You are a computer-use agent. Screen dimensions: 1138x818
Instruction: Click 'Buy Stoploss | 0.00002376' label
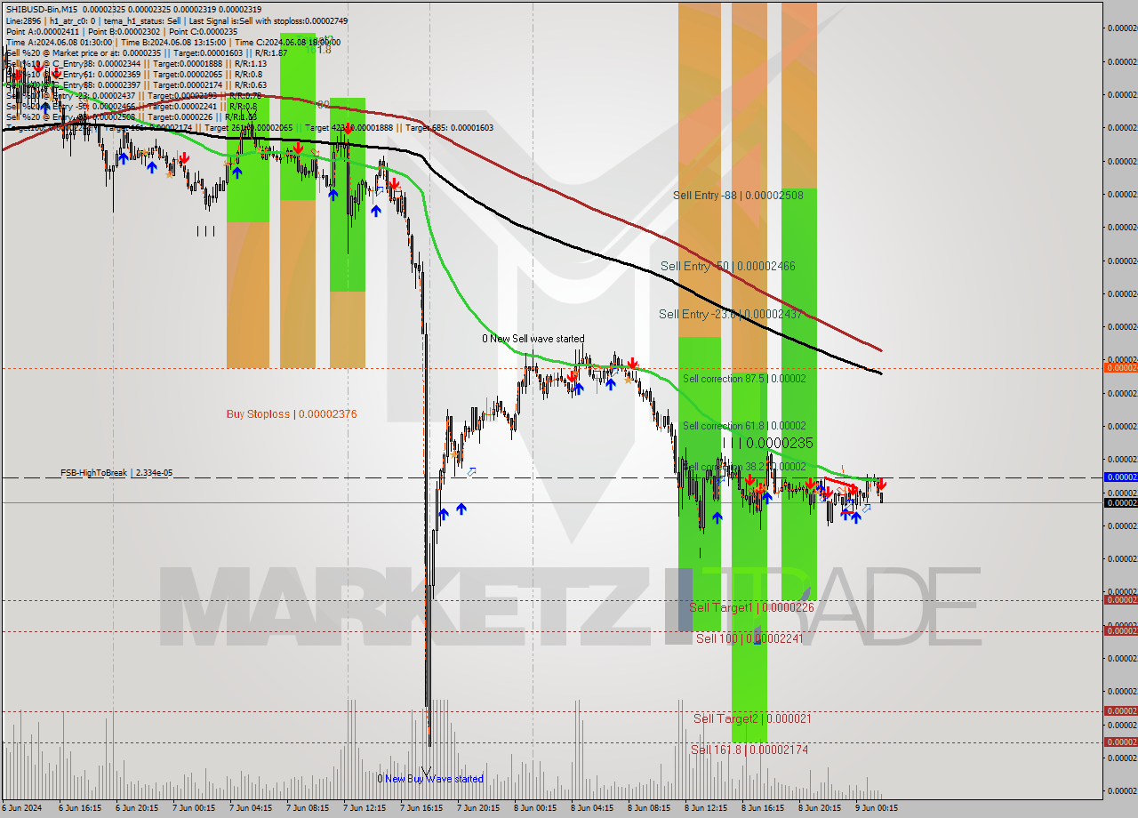point(292,413)
